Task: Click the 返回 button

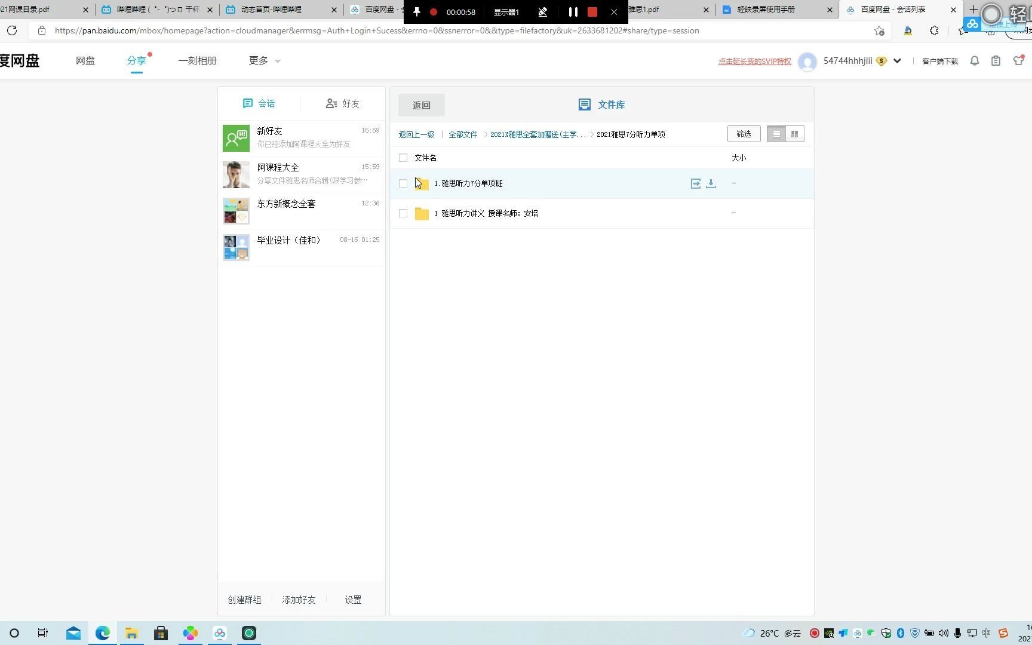Action: (422, 105)
